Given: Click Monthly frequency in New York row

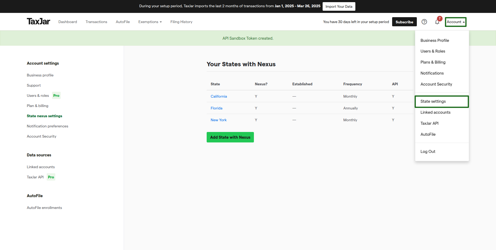Looking at the screenshot, I should 350,120.
